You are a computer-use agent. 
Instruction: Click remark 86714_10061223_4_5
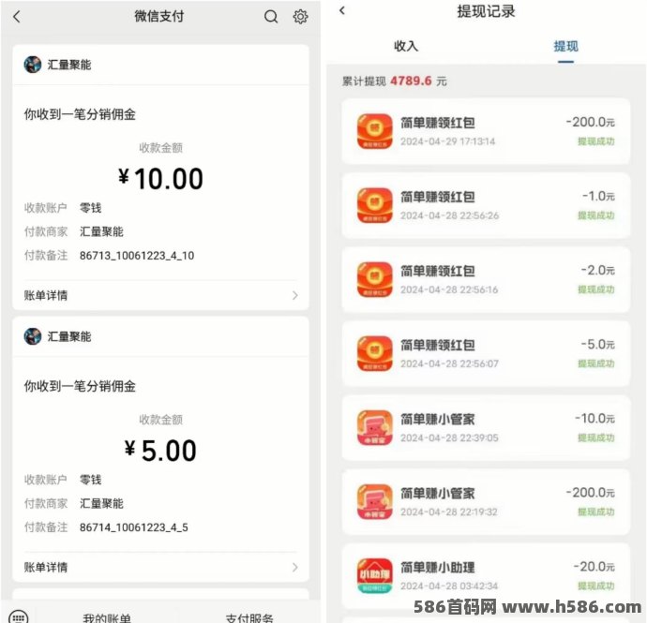tap(134, 527)
